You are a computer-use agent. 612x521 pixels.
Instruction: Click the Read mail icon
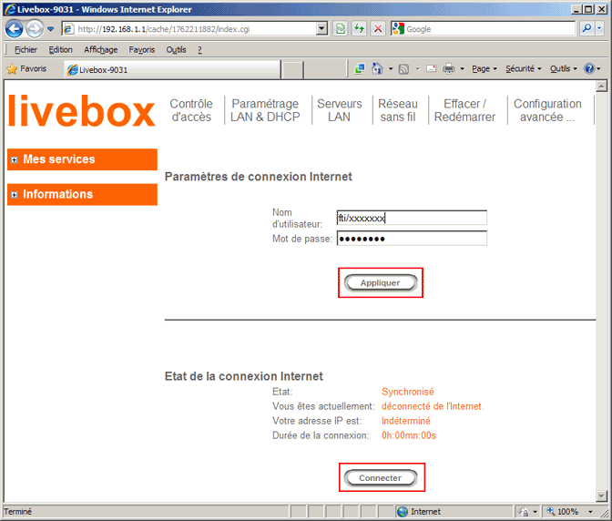pos(431,69)
